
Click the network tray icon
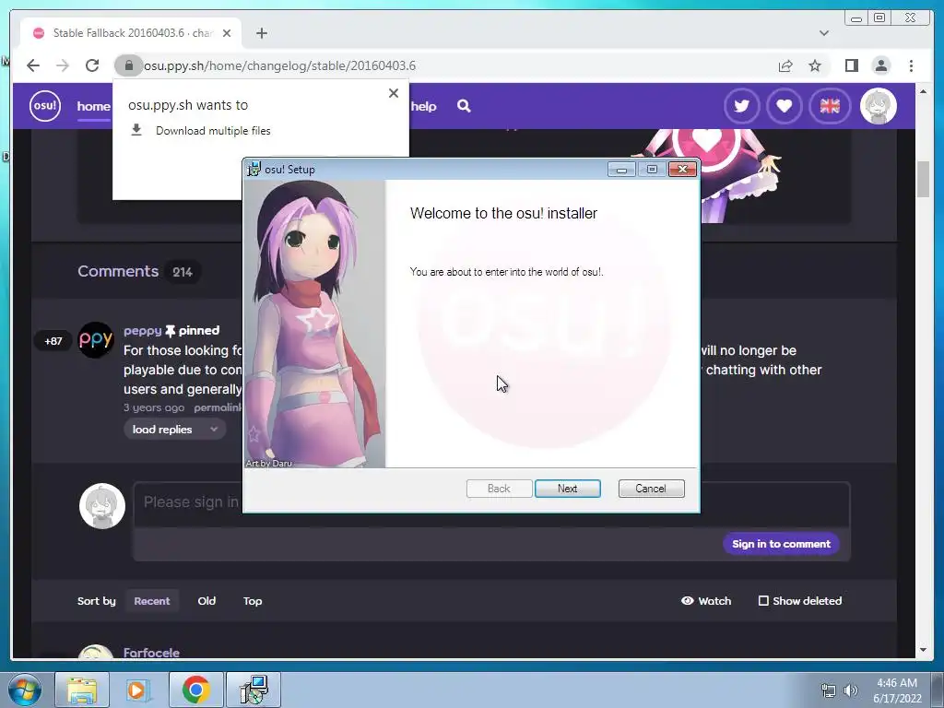(x=829, y=690)
